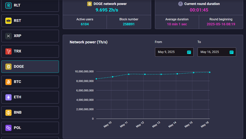Click the BTC Bitcoin icon
The width and height of the screenshot is (246, 139).
(x=8, y=82)
